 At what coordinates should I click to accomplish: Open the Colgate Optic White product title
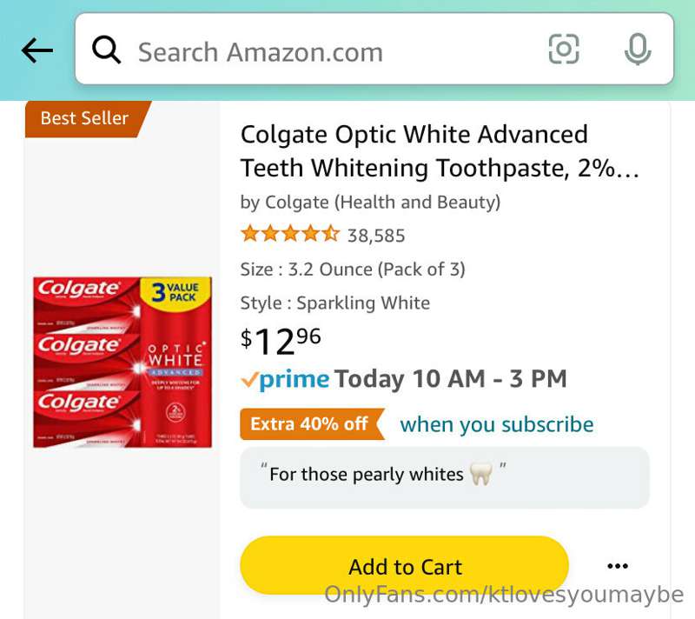[x=440, y=151]
